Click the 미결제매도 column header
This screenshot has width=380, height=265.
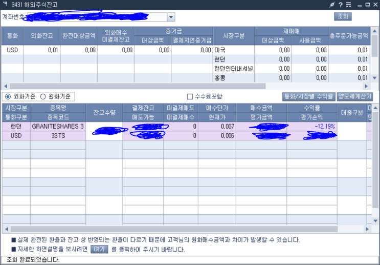(x=181, y=108)
